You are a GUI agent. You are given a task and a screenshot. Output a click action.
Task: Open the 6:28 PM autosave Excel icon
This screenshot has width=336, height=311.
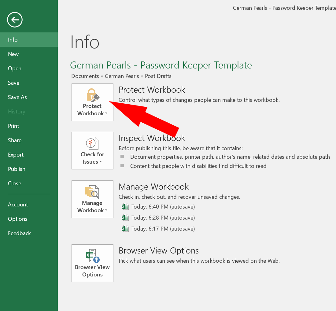[x=125, y=217]
